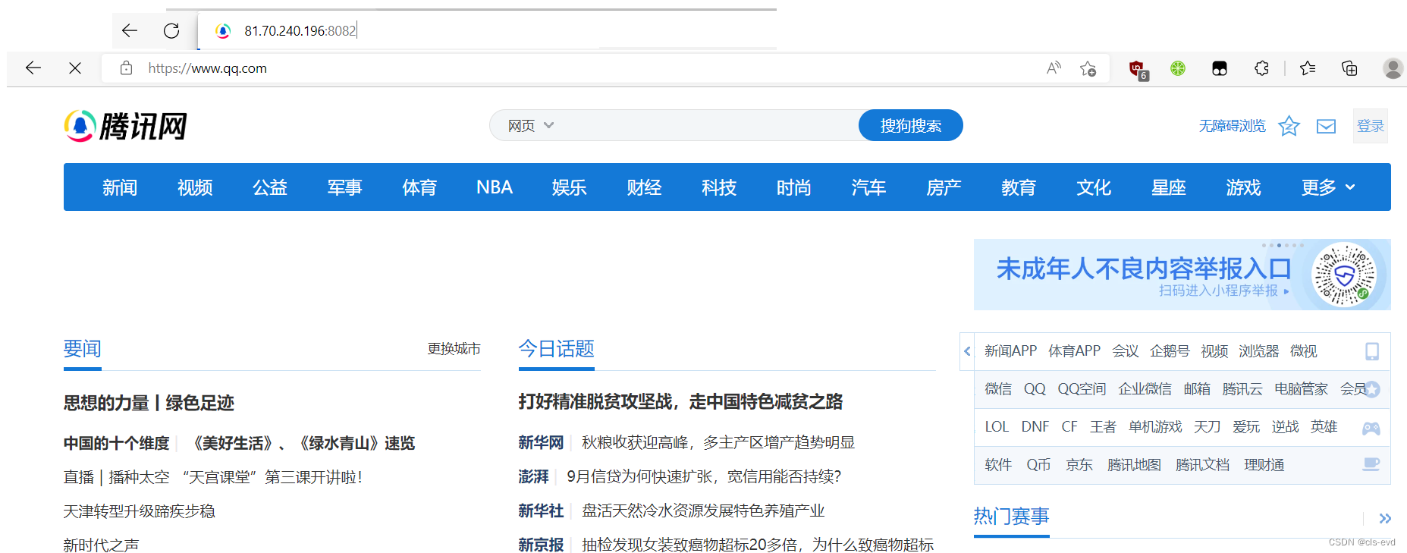Switch to the 要闻 tab
This screenshot has width=1407, height=553.
point(83,349)
